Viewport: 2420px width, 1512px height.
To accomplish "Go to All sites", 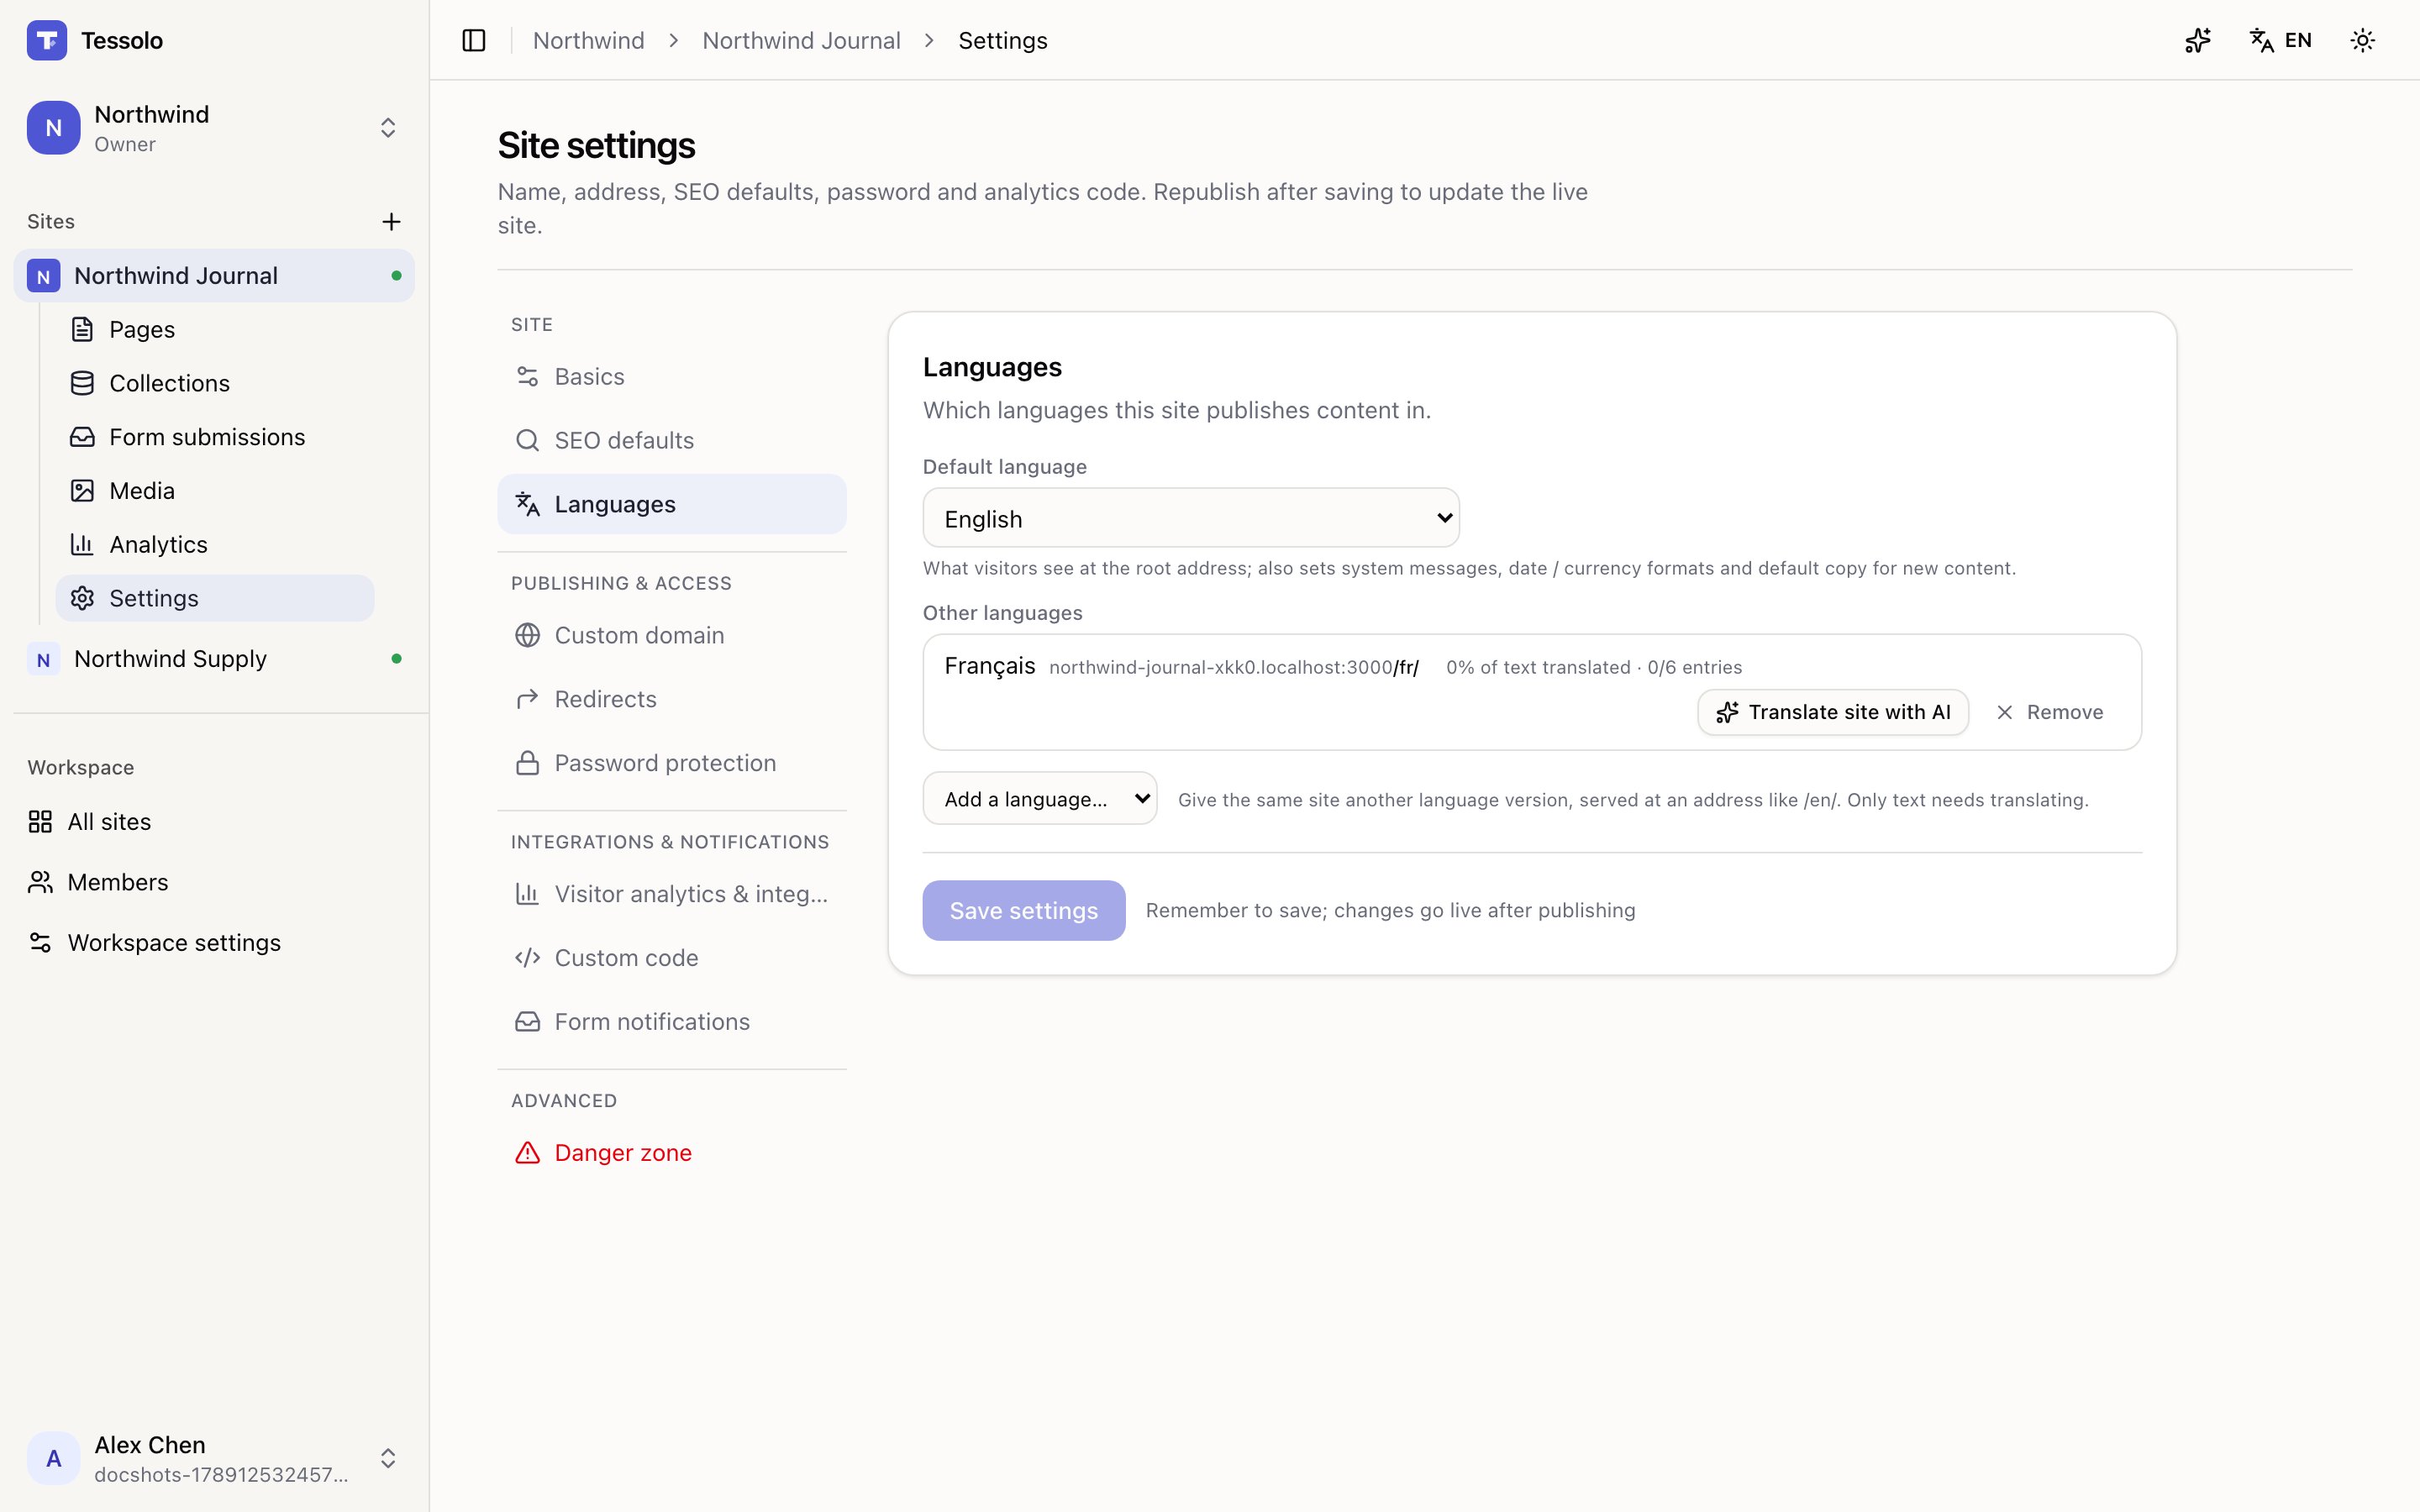I will (214, 822).
